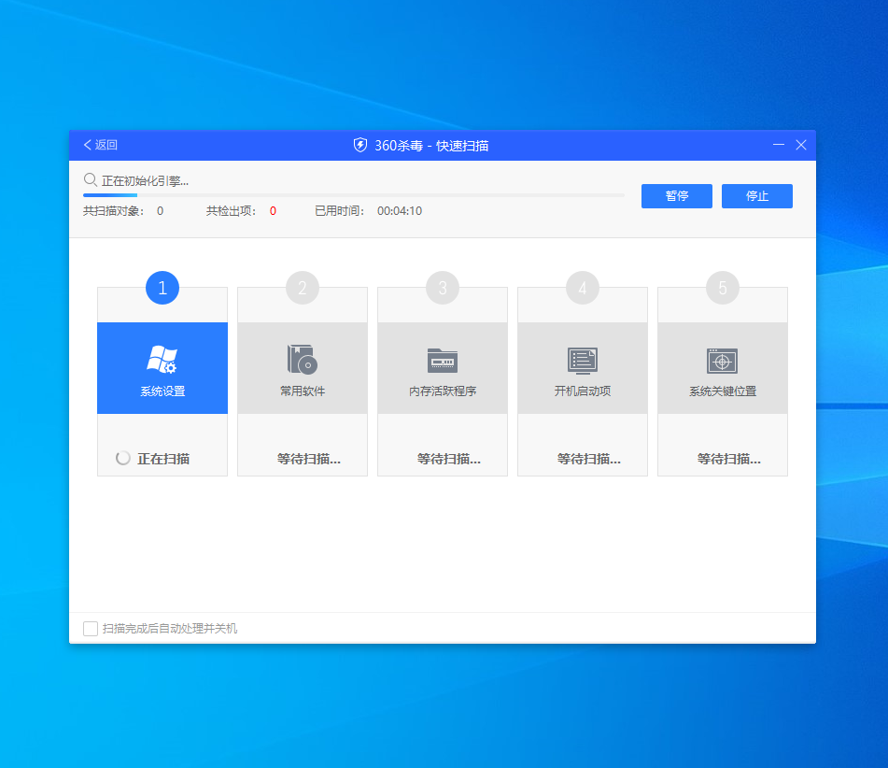Click the 360 shield logo in title bar
The width and height of the screenshot is (888, 768).
pos(360,145)
